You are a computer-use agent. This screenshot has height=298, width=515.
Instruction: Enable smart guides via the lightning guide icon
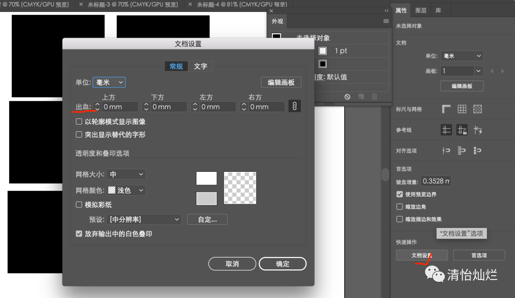(x=477, y=129)
